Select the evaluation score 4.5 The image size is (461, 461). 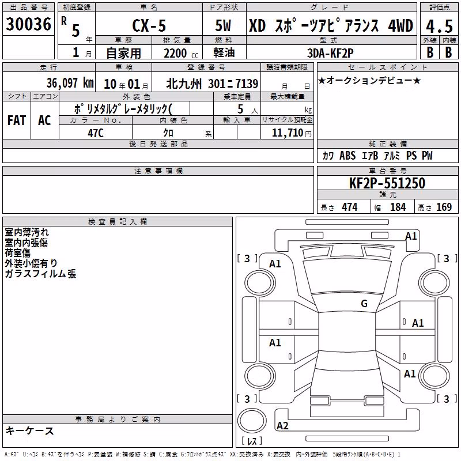click(439, 26)
